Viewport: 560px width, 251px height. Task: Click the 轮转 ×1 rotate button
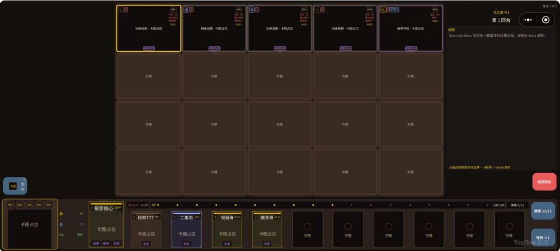pyautogui.click(x=543, y=238)
